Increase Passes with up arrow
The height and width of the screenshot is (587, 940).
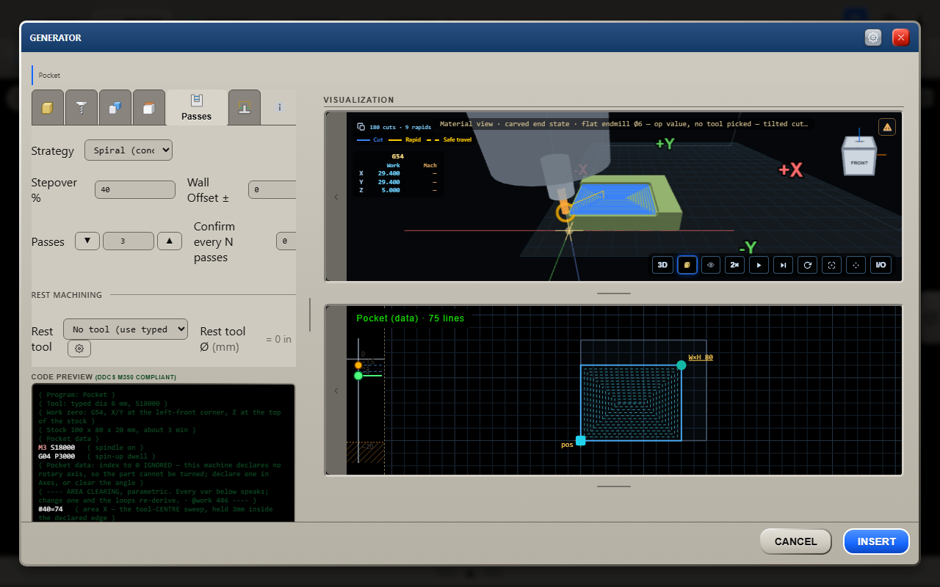(x=170, y=241)
